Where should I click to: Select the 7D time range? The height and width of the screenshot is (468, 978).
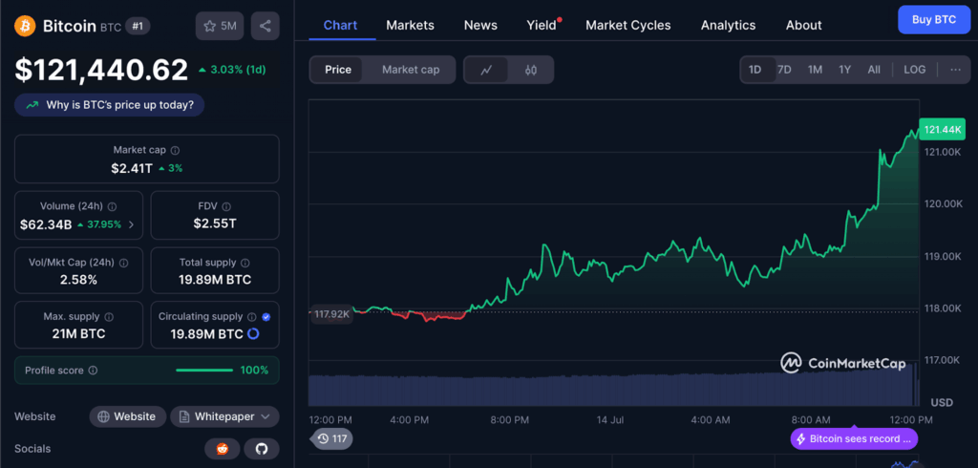[783, 70]
